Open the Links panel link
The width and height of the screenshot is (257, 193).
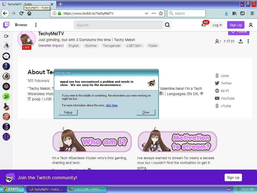click(x=222, y=76)
